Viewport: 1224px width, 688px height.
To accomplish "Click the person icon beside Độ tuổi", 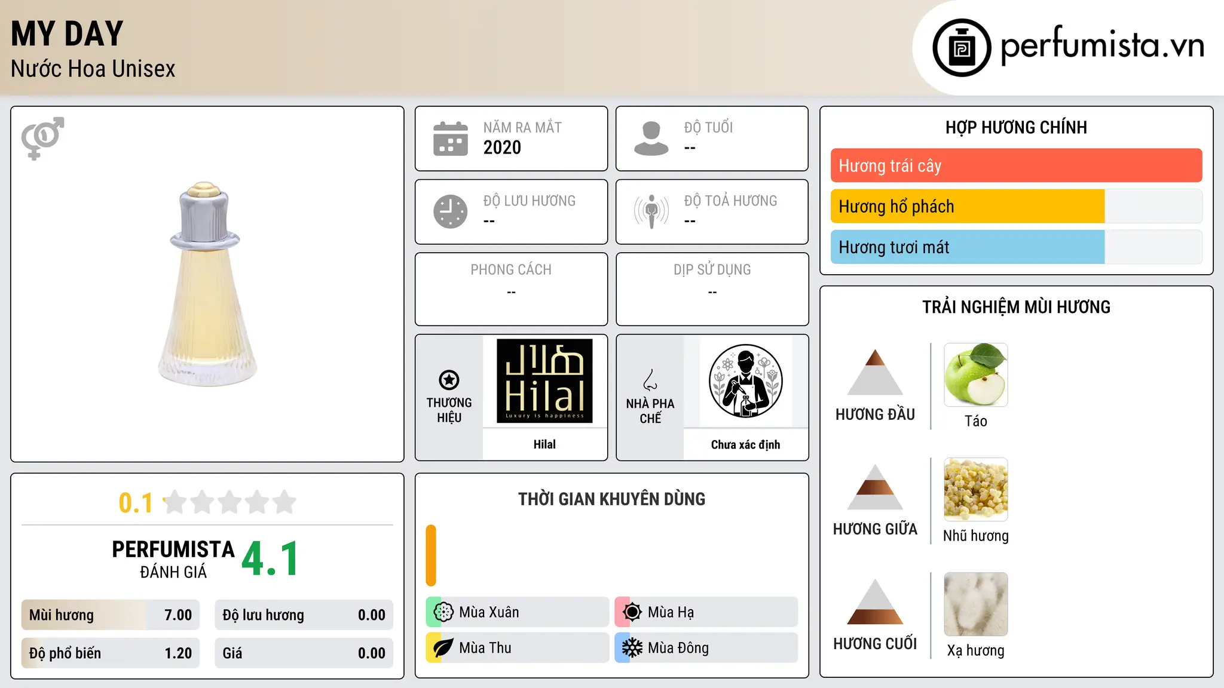I will click(x=651, y=139).
